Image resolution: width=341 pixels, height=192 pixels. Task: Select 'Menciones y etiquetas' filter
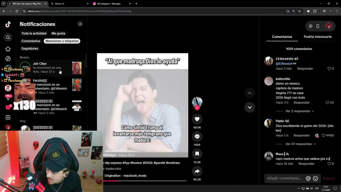(x=62, y=41)
